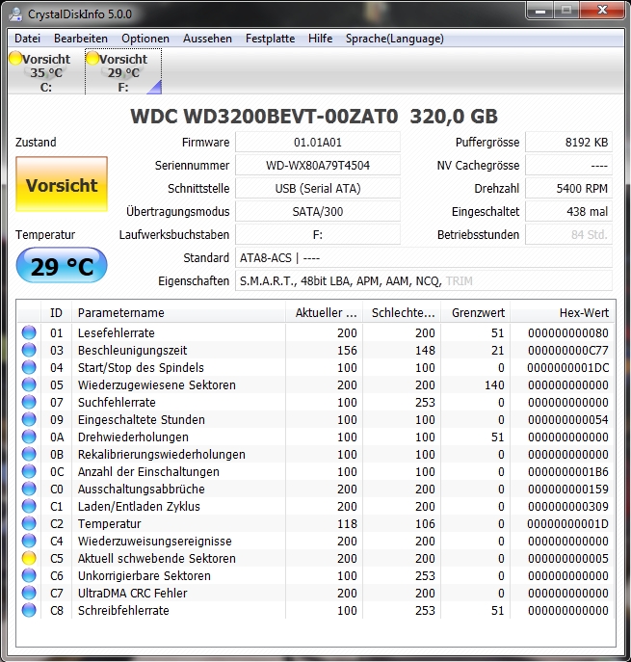Click the yellow Vorsicht health status button
The width and height of the screenshot is (631, 662).
(x=62, y=184)
